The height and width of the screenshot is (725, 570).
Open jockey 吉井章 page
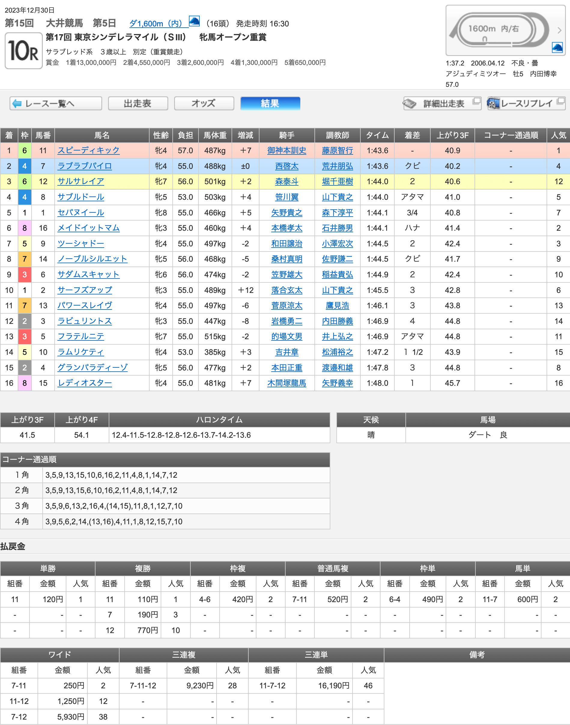287,352
